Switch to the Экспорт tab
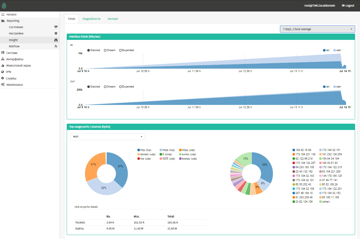The width and height of the screenshot is (360, 239). pos(113,18)
